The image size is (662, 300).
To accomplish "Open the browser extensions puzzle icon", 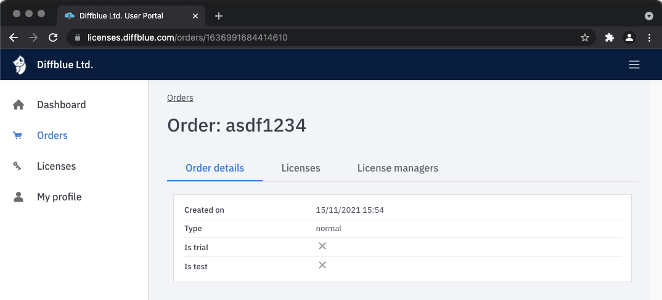I will click(x=610, y=37).
